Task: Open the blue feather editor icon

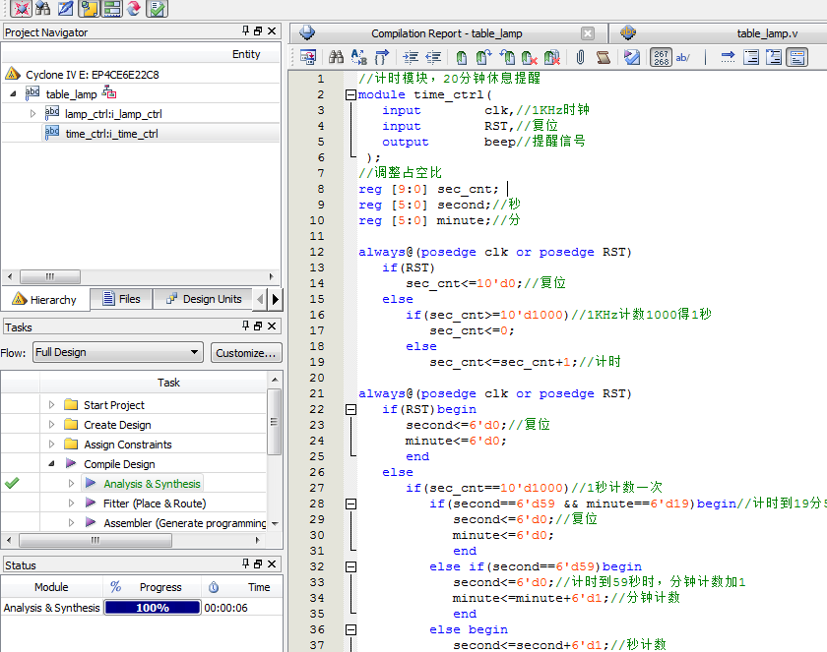Action: pyautogui.click(x=65, y=8)
